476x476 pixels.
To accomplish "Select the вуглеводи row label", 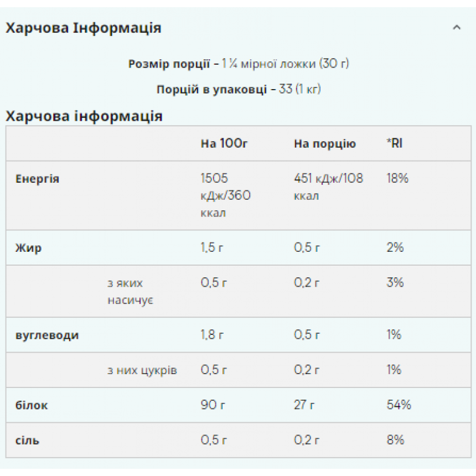I will (47, 335).
